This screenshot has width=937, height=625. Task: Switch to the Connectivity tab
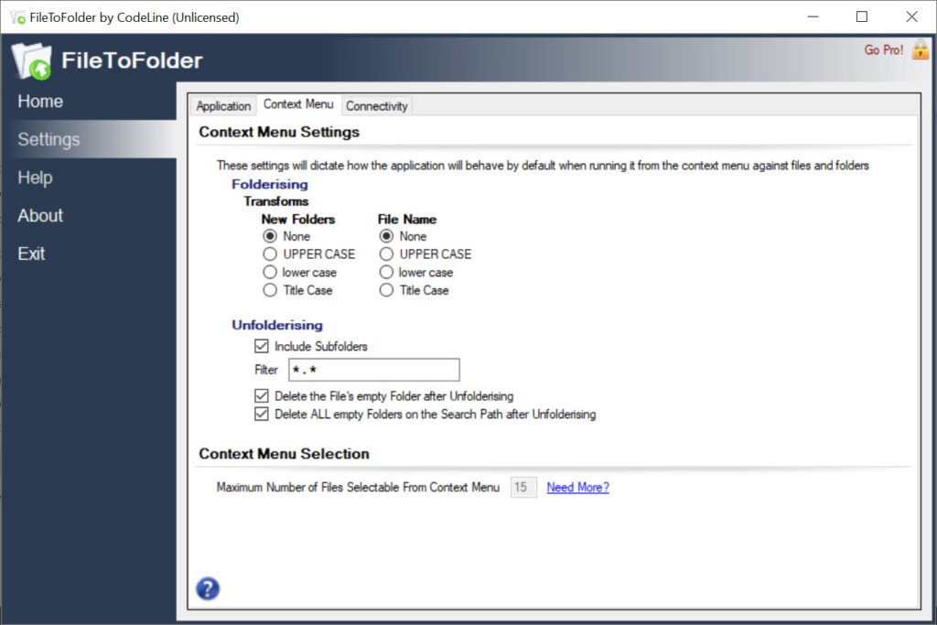tap(376, 106)
